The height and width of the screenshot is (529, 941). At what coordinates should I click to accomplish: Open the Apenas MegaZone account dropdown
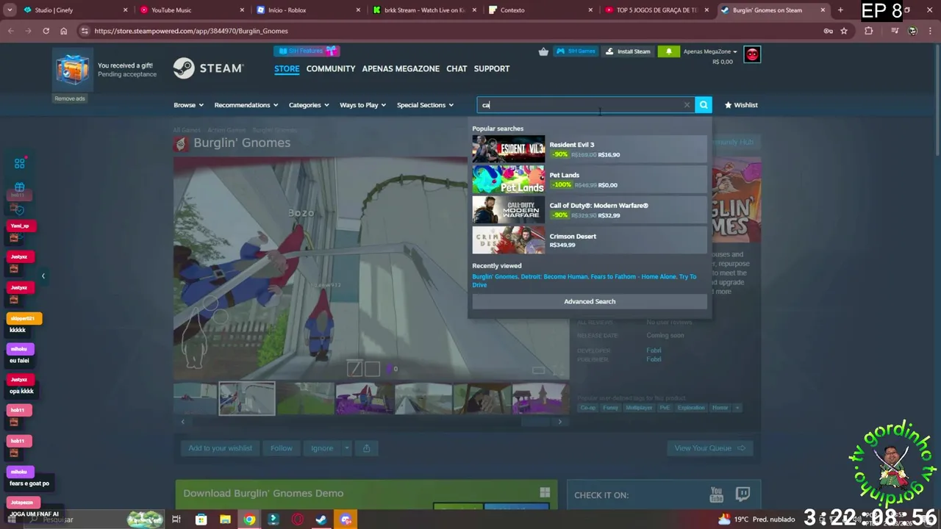point(710,51)
